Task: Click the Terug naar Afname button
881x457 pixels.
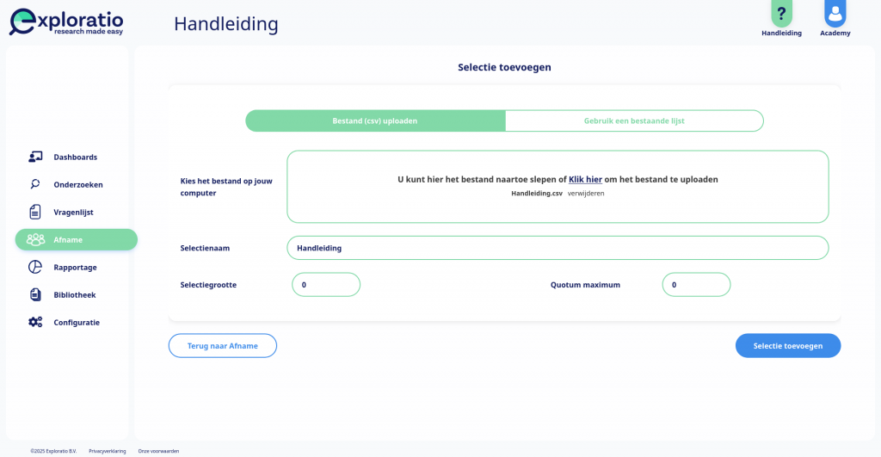Action: (x=223, y=346)
